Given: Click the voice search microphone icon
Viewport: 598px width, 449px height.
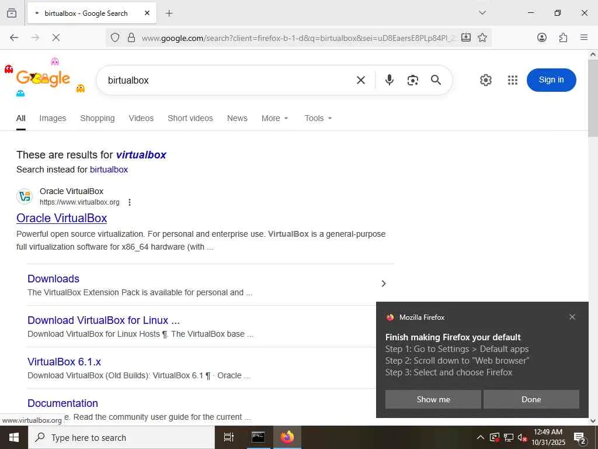Looking at the screenshot, I should [389, 80].
